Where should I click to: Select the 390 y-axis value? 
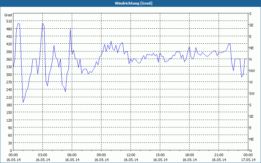pos(9,52)
